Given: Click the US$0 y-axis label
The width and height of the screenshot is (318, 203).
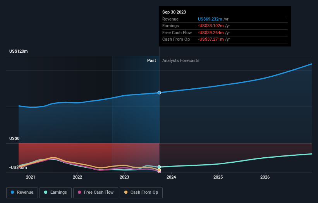Looking at the screenshot, I should 14,139.
